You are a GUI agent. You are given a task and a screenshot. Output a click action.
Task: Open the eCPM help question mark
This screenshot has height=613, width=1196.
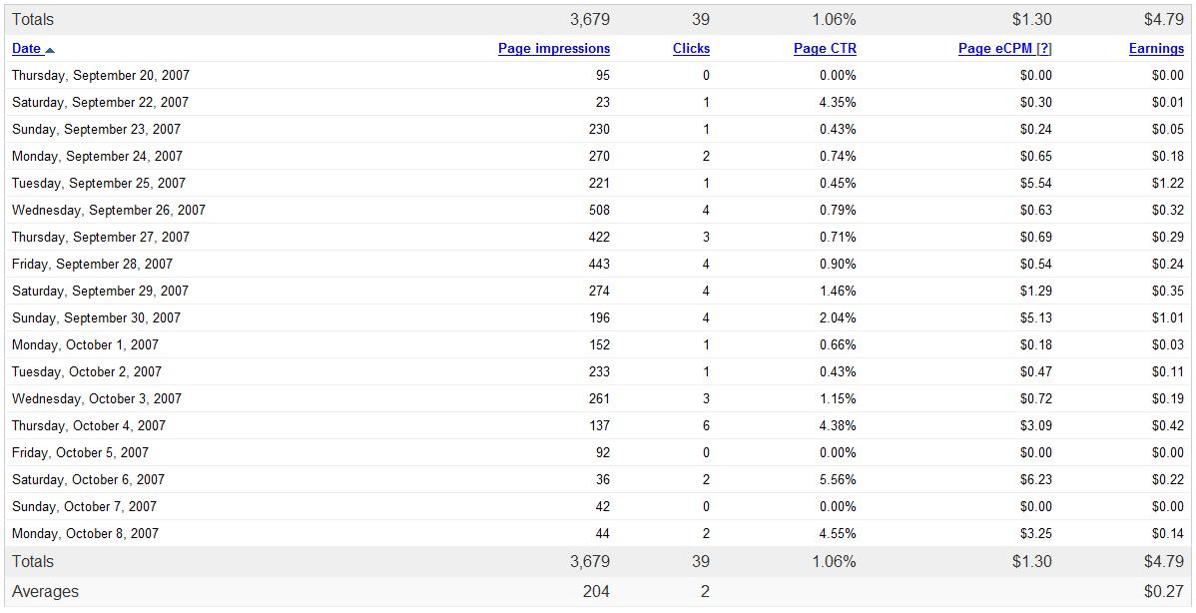pos(1044,49)
